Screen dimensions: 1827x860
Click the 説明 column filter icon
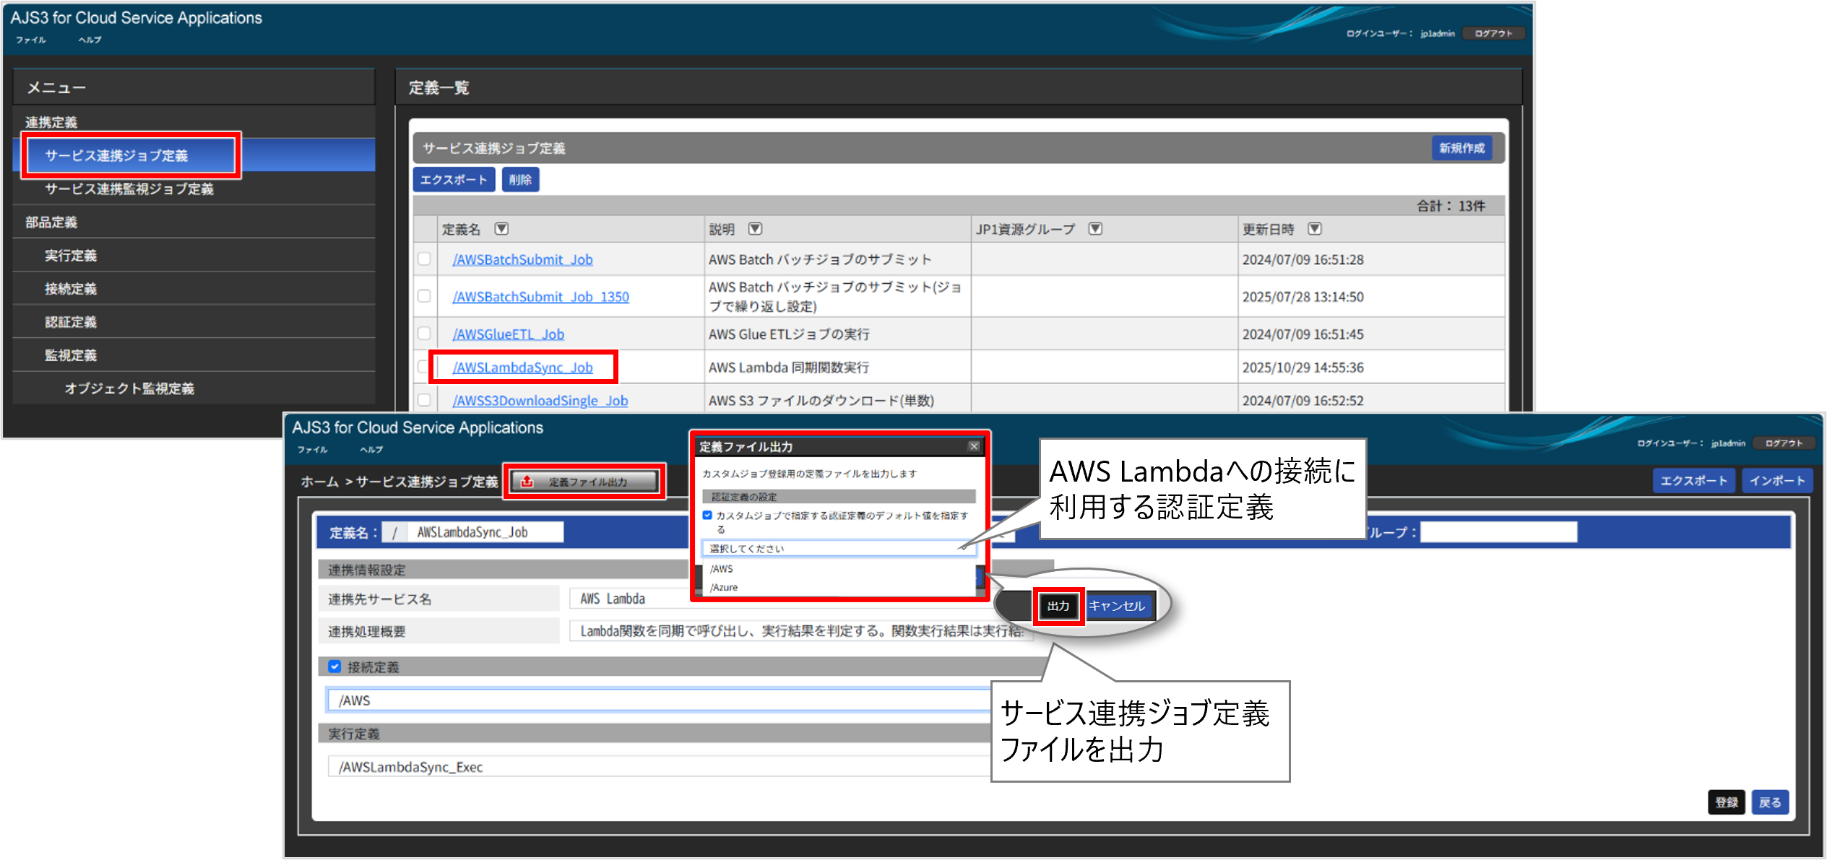755,229
